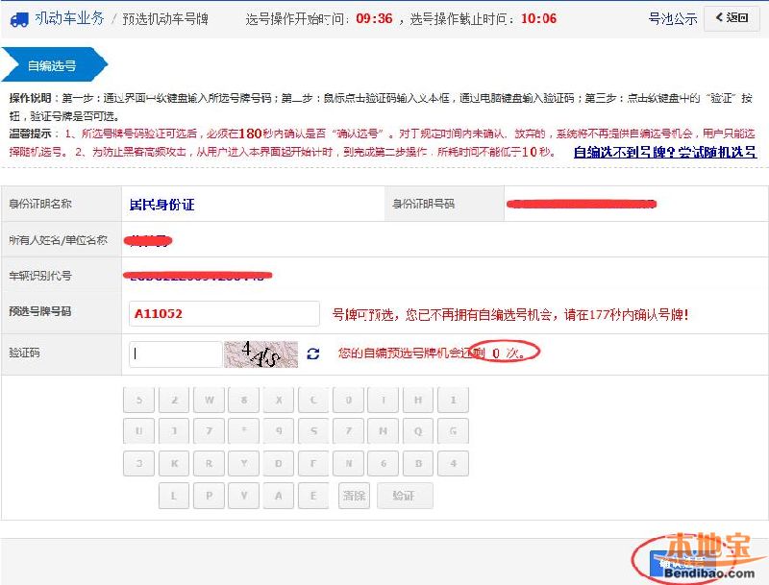The width and height of the screenshot is (769, 585).
Task: Click the truck icon beside 机动车业务
Action: [x=19, y=19]
